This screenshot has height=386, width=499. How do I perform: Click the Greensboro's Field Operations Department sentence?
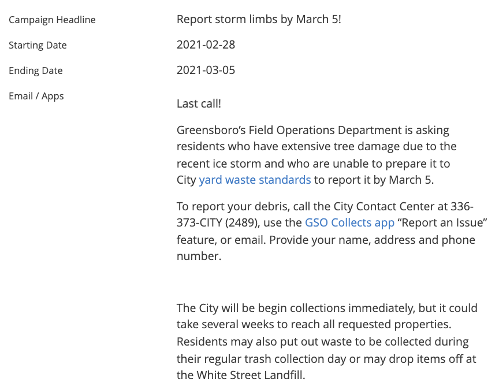[316, 155]
